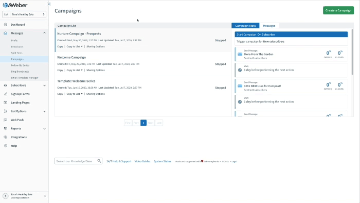Click the envelope icon for 1001 NEW Uses for Compost
Viewport: 360px width, 203px height.
click(x=240, y=86)
